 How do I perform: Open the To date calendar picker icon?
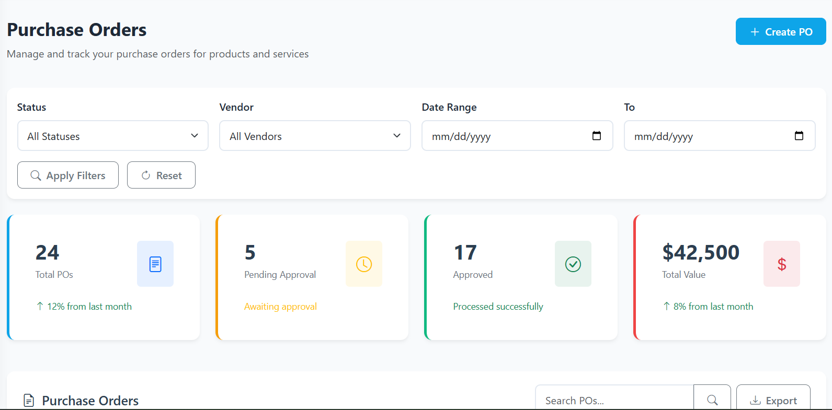tap(799, 136)
